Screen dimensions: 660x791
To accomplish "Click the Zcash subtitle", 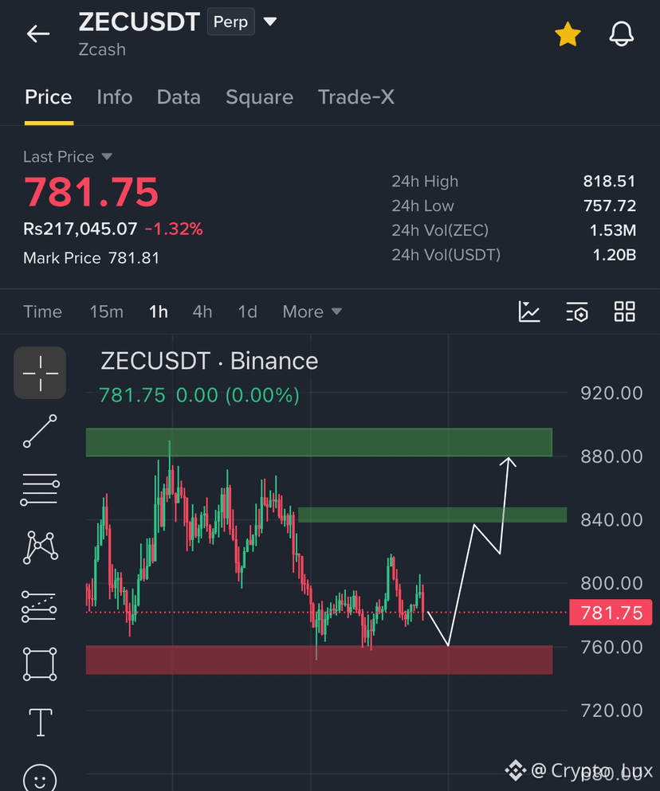I will 102,49.
